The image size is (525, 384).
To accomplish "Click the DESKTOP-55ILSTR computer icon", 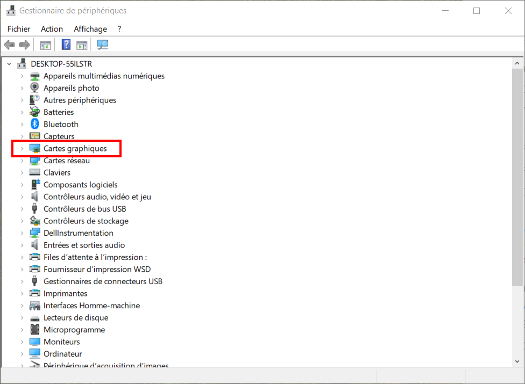I will [22, 63].
